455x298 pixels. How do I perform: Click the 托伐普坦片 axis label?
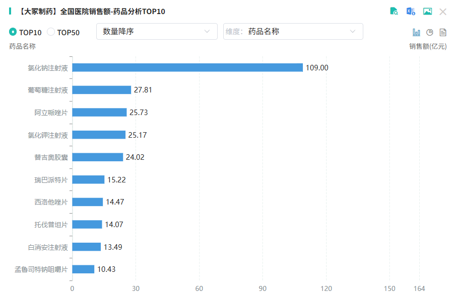[51, 225]
